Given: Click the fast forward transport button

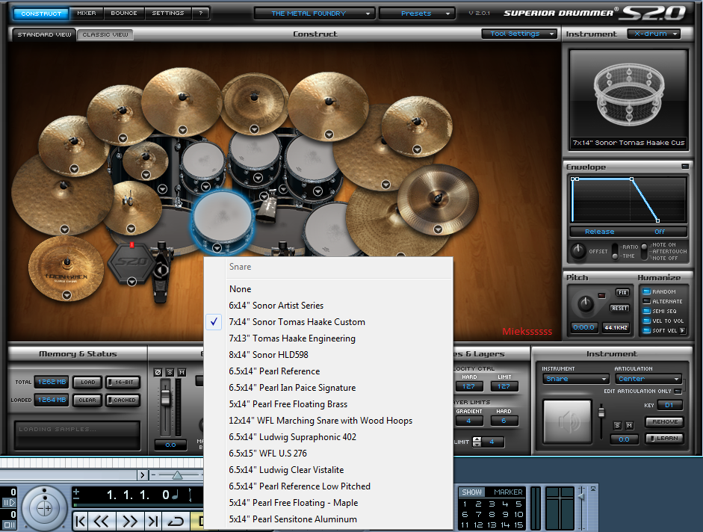Looking at the screenshot, I should (130, 522).
